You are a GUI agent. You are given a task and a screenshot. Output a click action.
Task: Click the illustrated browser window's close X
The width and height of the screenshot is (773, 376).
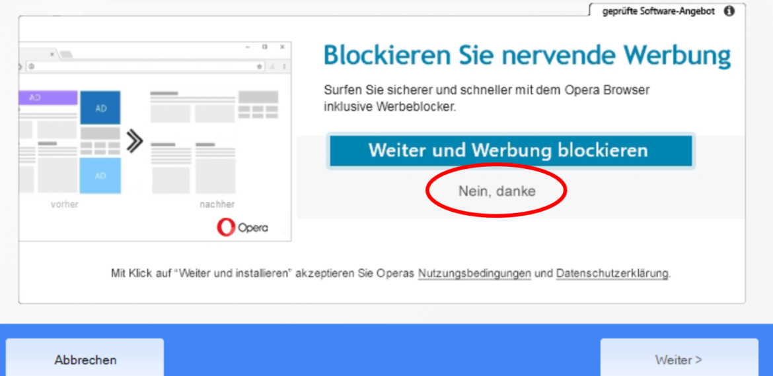[282, 47]
